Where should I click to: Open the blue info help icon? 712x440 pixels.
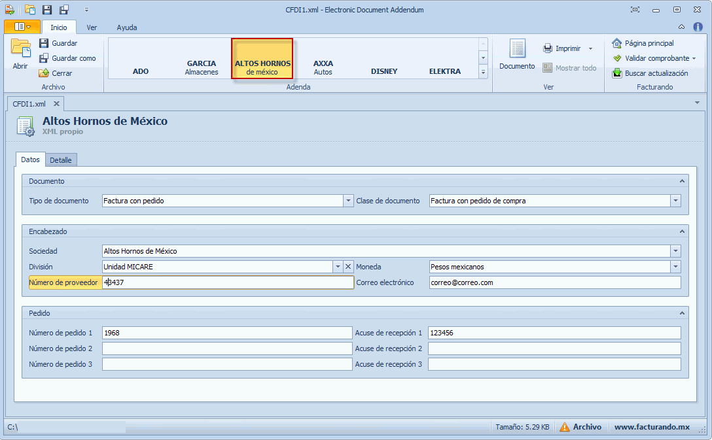(x=698, y=27)
